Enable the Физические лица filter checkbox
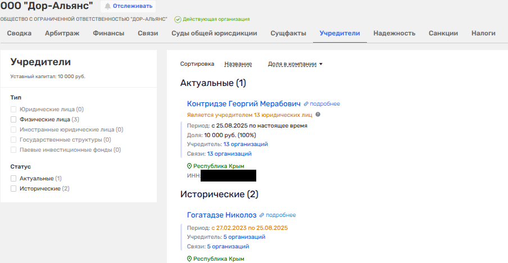This screenshot has width=508, height=263. pyautogui.click(x=13, y=119)
